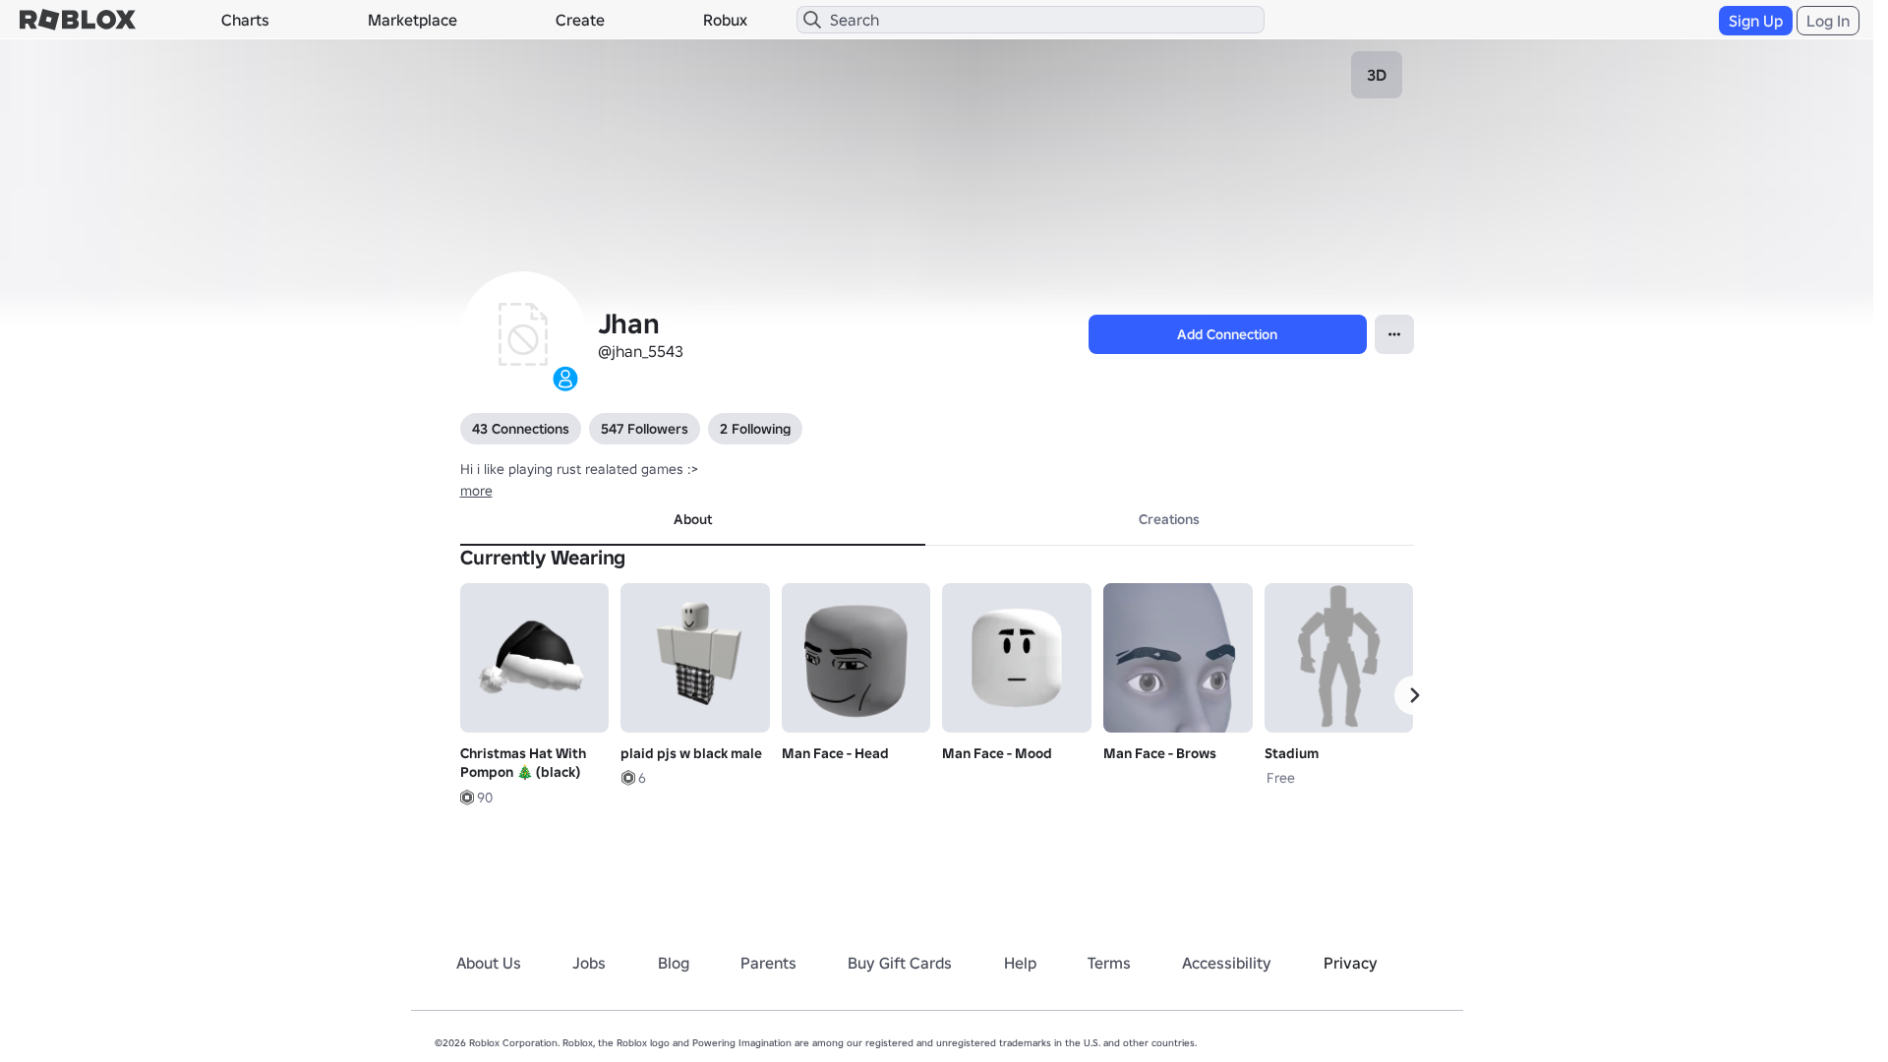Open the Marketplace menu item
The image size is (1888, 1062).
tap(412, 20)
